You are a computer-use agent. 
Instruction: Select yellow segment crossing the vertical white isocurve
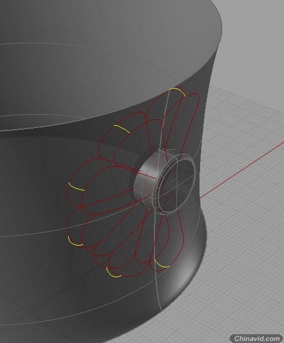pyautogui.click(x=161, y=264)
